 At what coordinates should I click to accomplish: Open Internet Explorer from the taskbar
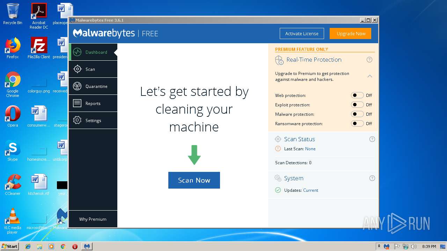(x=28, y=246)
